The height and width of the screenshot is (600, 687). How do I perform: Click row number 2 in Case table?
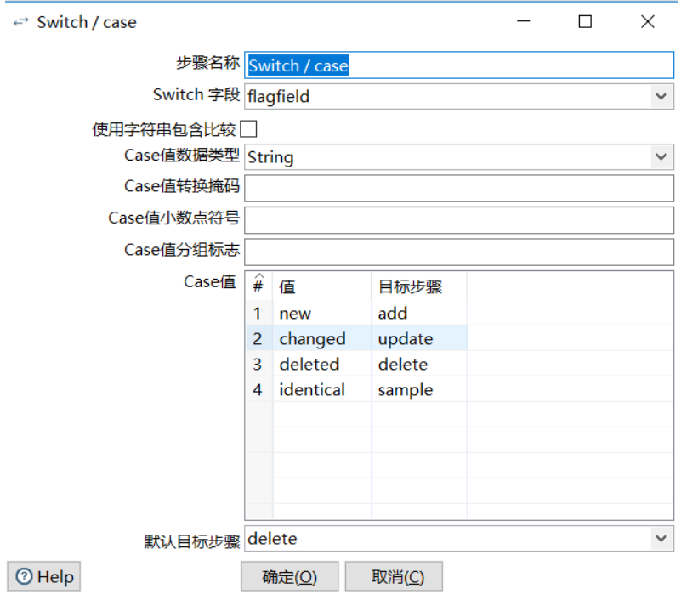tap(258, 338)
